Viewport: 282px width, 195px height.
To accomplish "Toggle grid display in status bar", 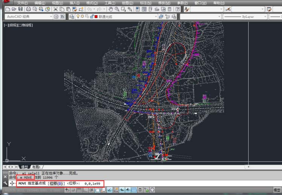I will [80, 190].
